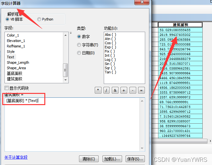Select table cell 1119.87449999951
212x165 pixels.
180,83
